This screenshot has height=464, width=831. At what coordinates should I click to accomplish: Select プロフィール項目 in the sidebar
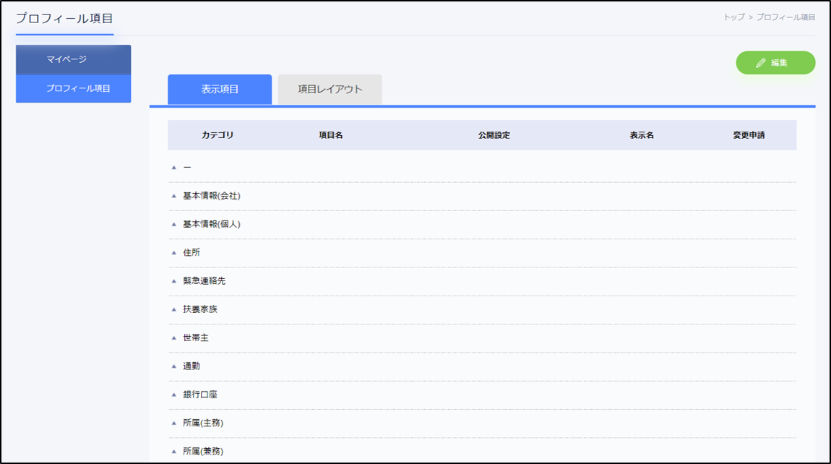tap(73, 88)
